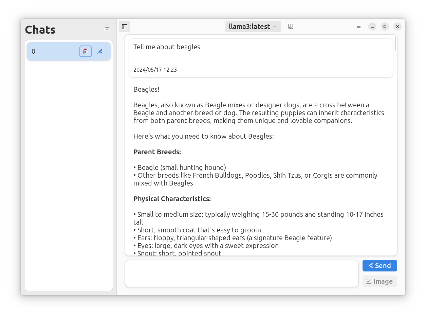Close the chat application window
Viewport: 426px width, 318px height.
397,26
